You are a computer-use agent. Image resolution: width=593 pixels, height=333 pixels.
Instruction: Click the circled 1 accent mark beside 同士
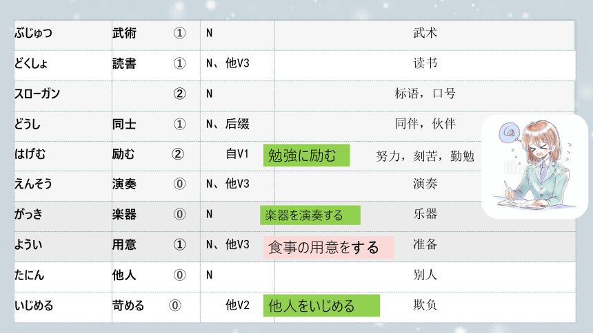[180, 124]
